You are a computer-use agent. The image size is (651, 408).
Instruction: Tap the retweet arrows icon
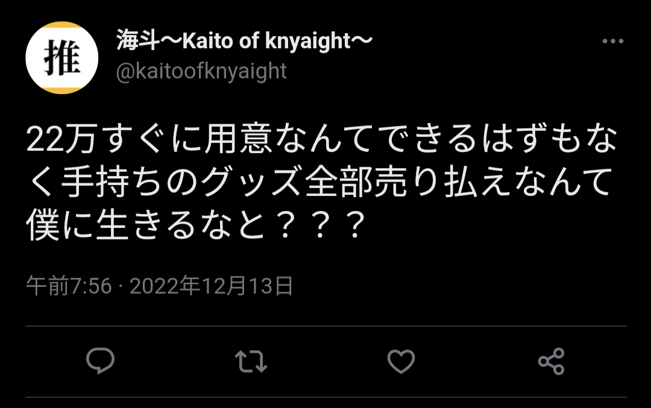pyautogui.click(x=251, y=361)
